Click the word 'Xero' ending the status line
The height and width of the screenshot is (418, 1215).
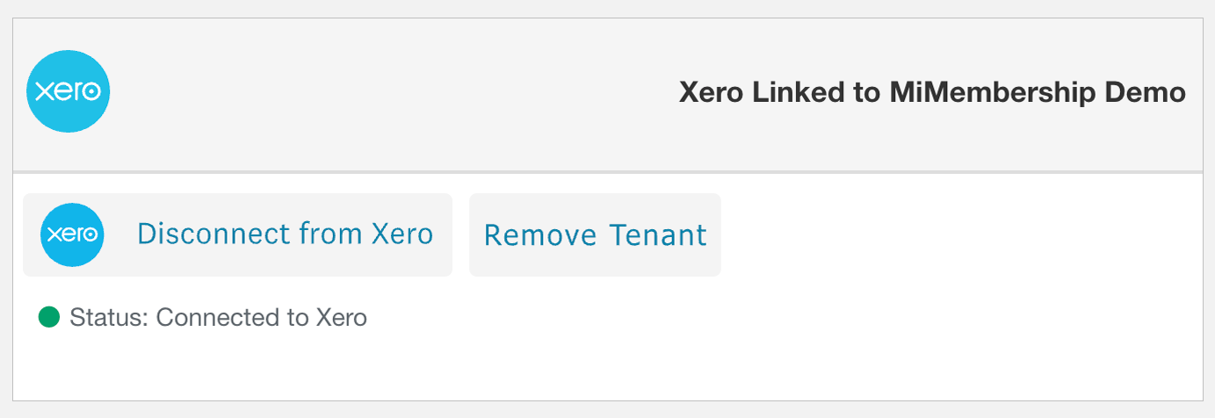coord(341,317)
